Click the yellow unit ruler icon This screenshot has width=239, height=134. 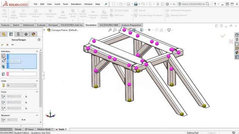(3, 85)
